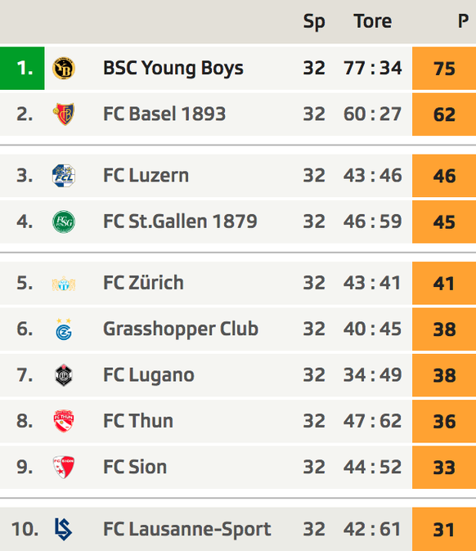The image size is (476, 551).
Task: Click the green first-place rank cell
Action: [x=22, y=68]
